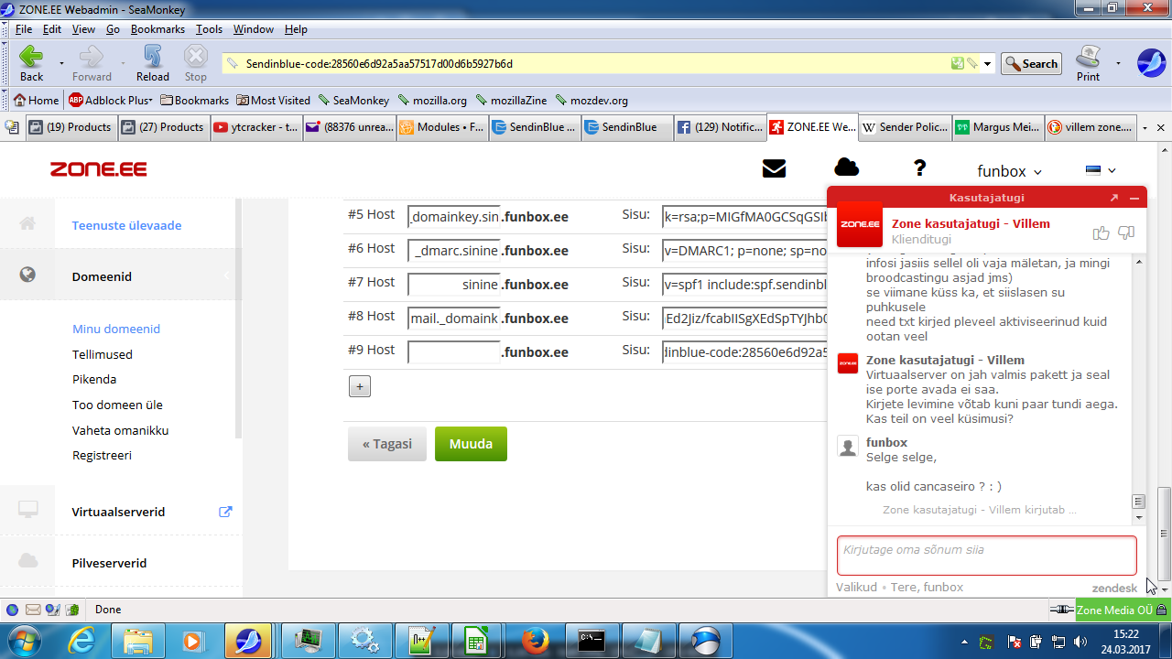The image size is (1172, 659).
Task: Click the Home icon in the bookmarks toolbar
Action: (19, 101)
